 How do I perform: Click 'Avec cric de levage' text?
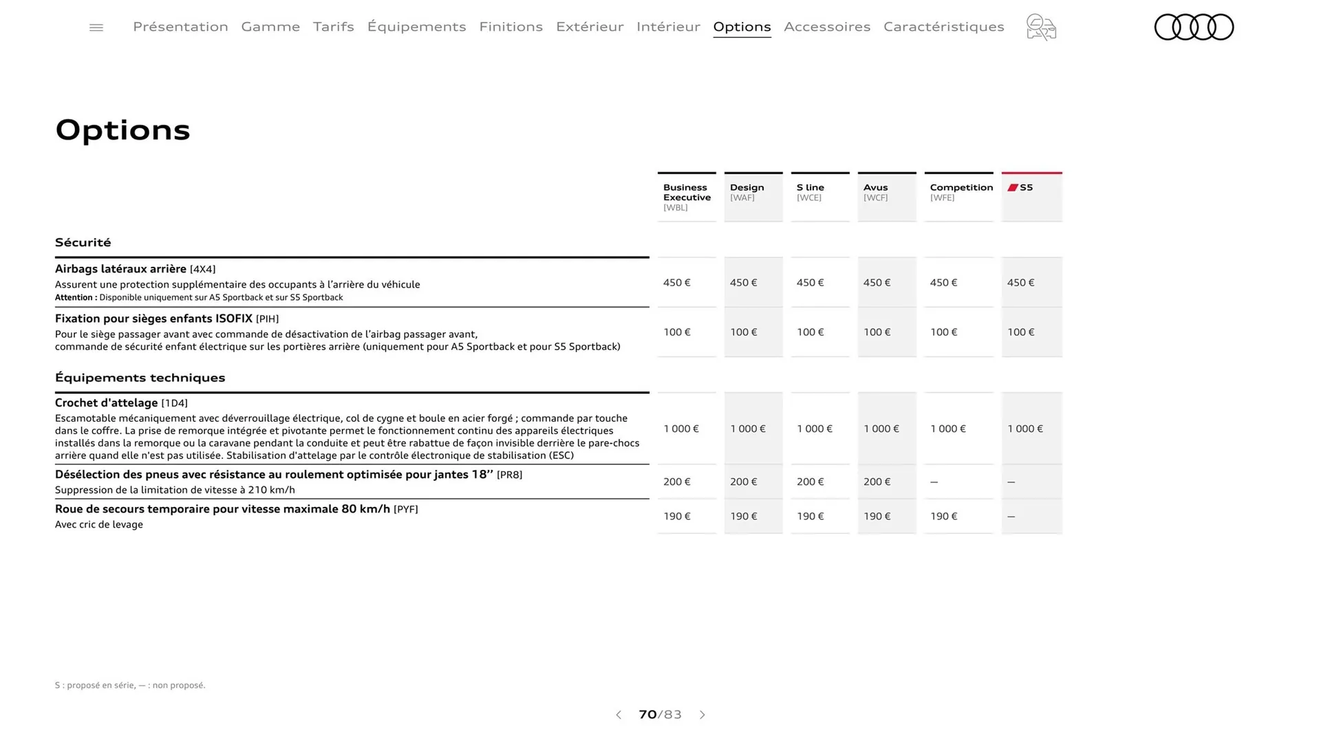coord(99,524)
